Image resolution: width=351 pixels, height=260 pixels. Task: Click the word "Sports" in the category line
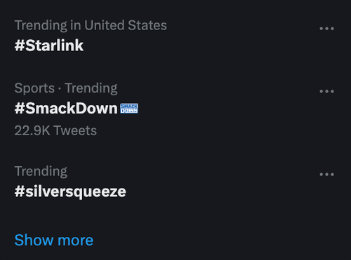click(x=34, y=88)
